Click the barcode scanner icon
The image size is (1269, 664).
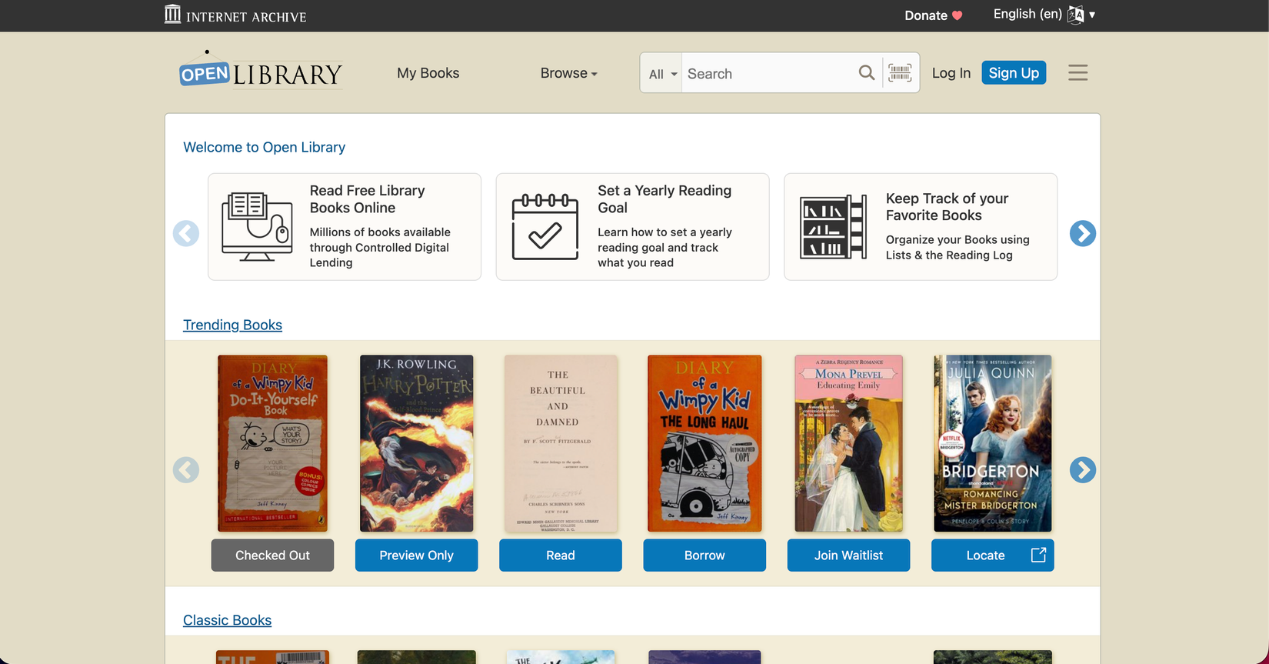pyautogui.click(x=900, y=73)
